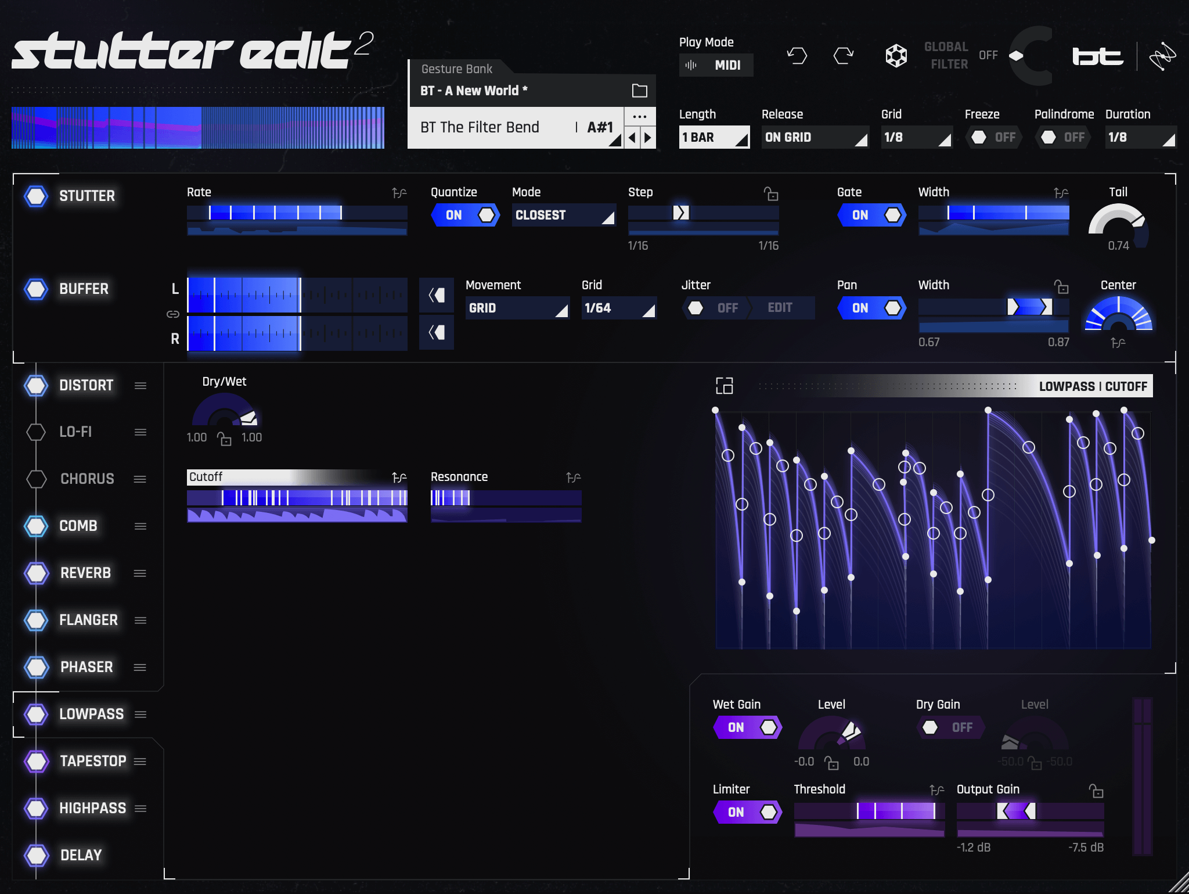The height and width of the screenshot is (894, 1189).
Task: Open the Duration dropdown
Action: pyautogui.click(x=1141, y=137)
